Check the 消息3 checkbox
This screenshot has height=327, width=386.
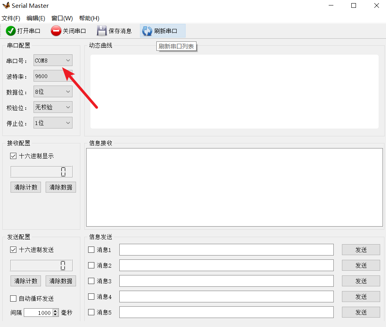[91, 281]
